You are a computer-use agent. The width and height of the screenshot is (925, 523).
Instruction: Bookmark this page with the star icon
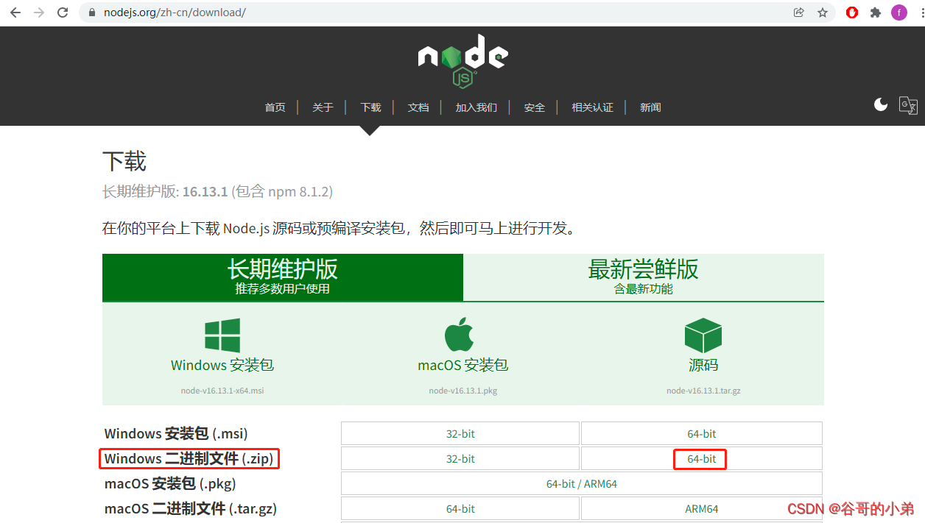pos(823,13)
